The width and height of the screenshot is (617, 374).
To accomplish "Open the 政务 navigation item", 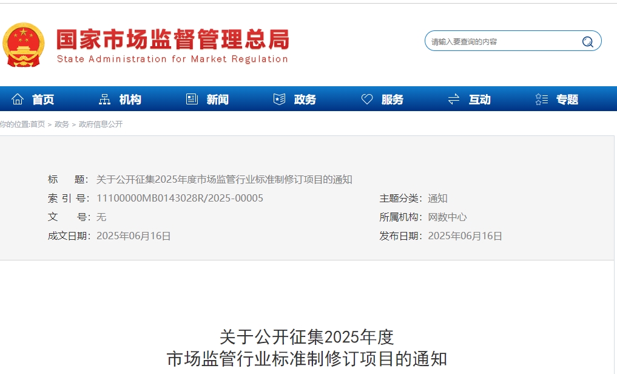I will (305, 99).
